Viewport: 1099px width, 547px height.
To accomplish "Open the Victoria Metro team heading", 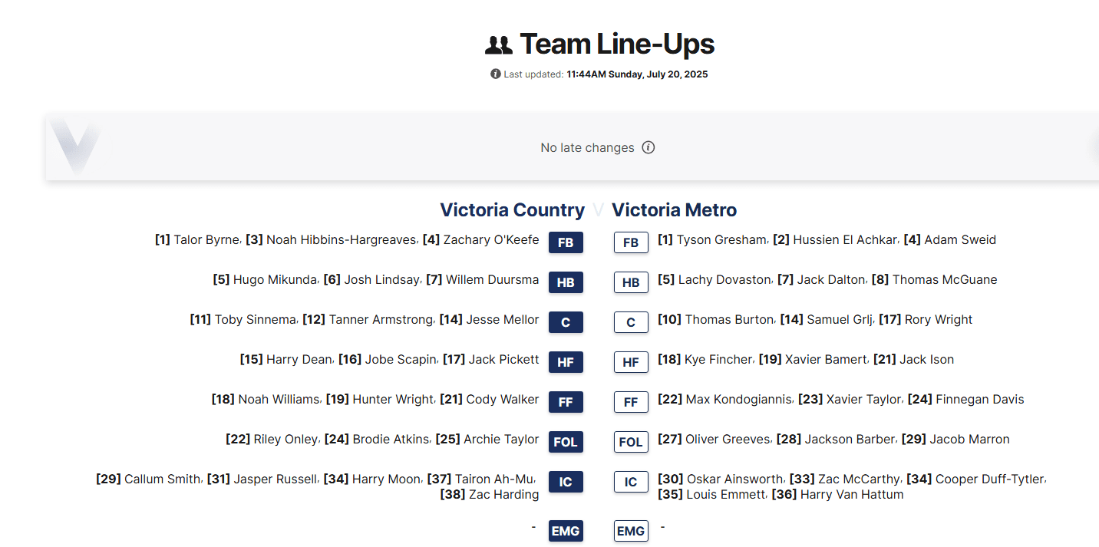I will click(x=674, y=210).
